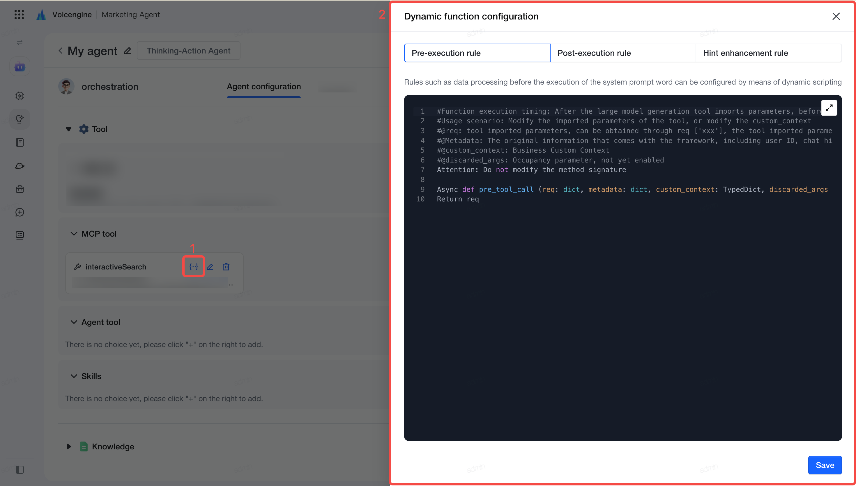The height and width of the screenshot is (486, 856).
Task: Expand the Knowledge section
Action: pos(68,446)
